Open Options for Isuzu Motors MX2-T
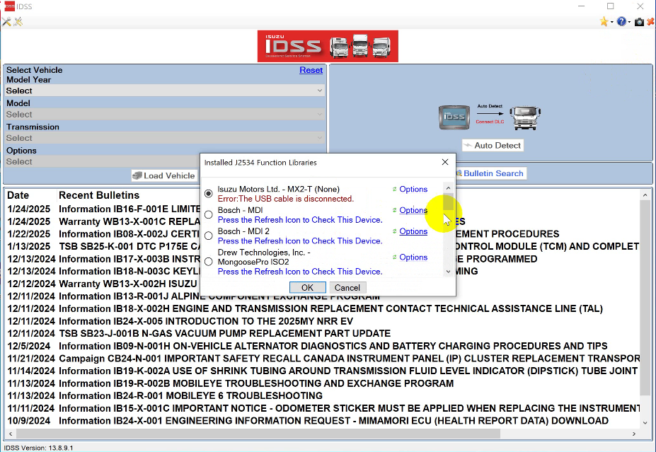 pos(414,189)
